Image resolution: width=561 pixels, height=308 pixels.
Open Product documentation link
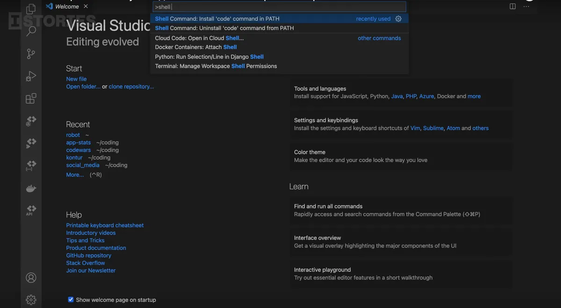[96, 248]
